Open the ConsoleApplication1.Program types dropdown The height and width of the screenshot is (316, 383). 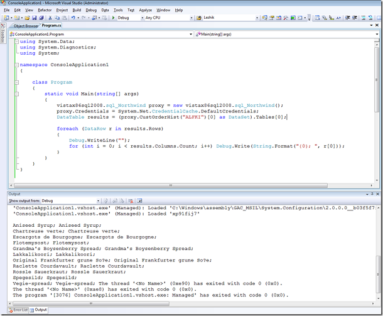pos(191,34)
